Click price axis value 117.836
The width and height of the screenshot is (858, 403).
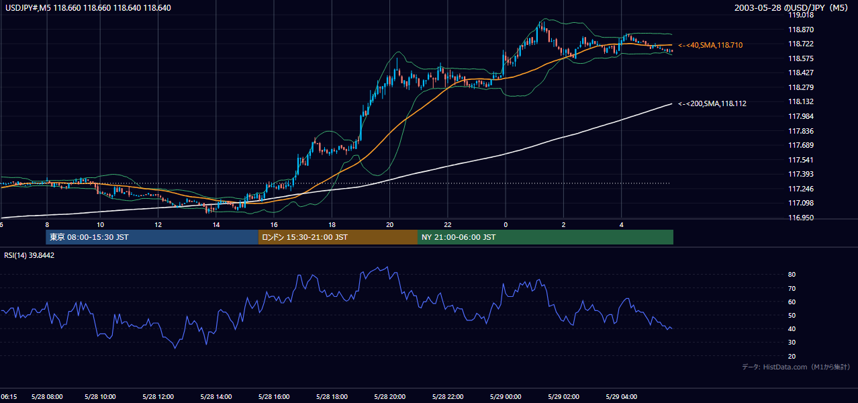click(x=801, y=131)
